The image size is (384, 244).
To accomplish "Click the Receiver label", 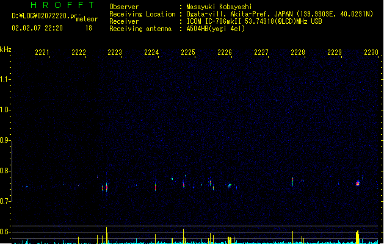I will [x=124, y=21].
